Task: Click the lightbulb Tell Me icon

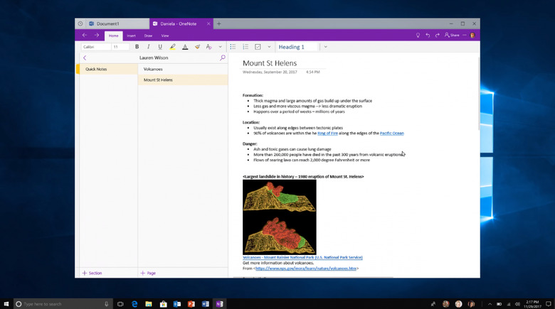Action: point(418,35)
